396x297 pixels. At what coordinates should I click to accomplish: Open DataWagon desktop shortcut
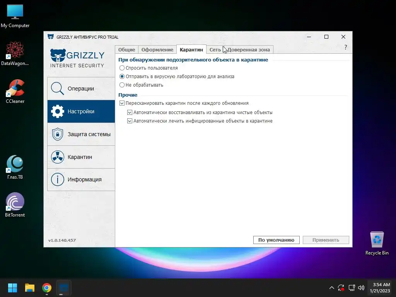(x=15, y=53)
